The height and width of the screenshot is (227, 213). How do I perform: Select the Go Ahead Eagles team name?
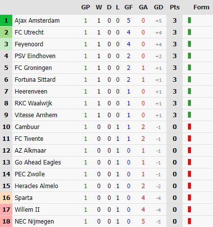[38, 162]
